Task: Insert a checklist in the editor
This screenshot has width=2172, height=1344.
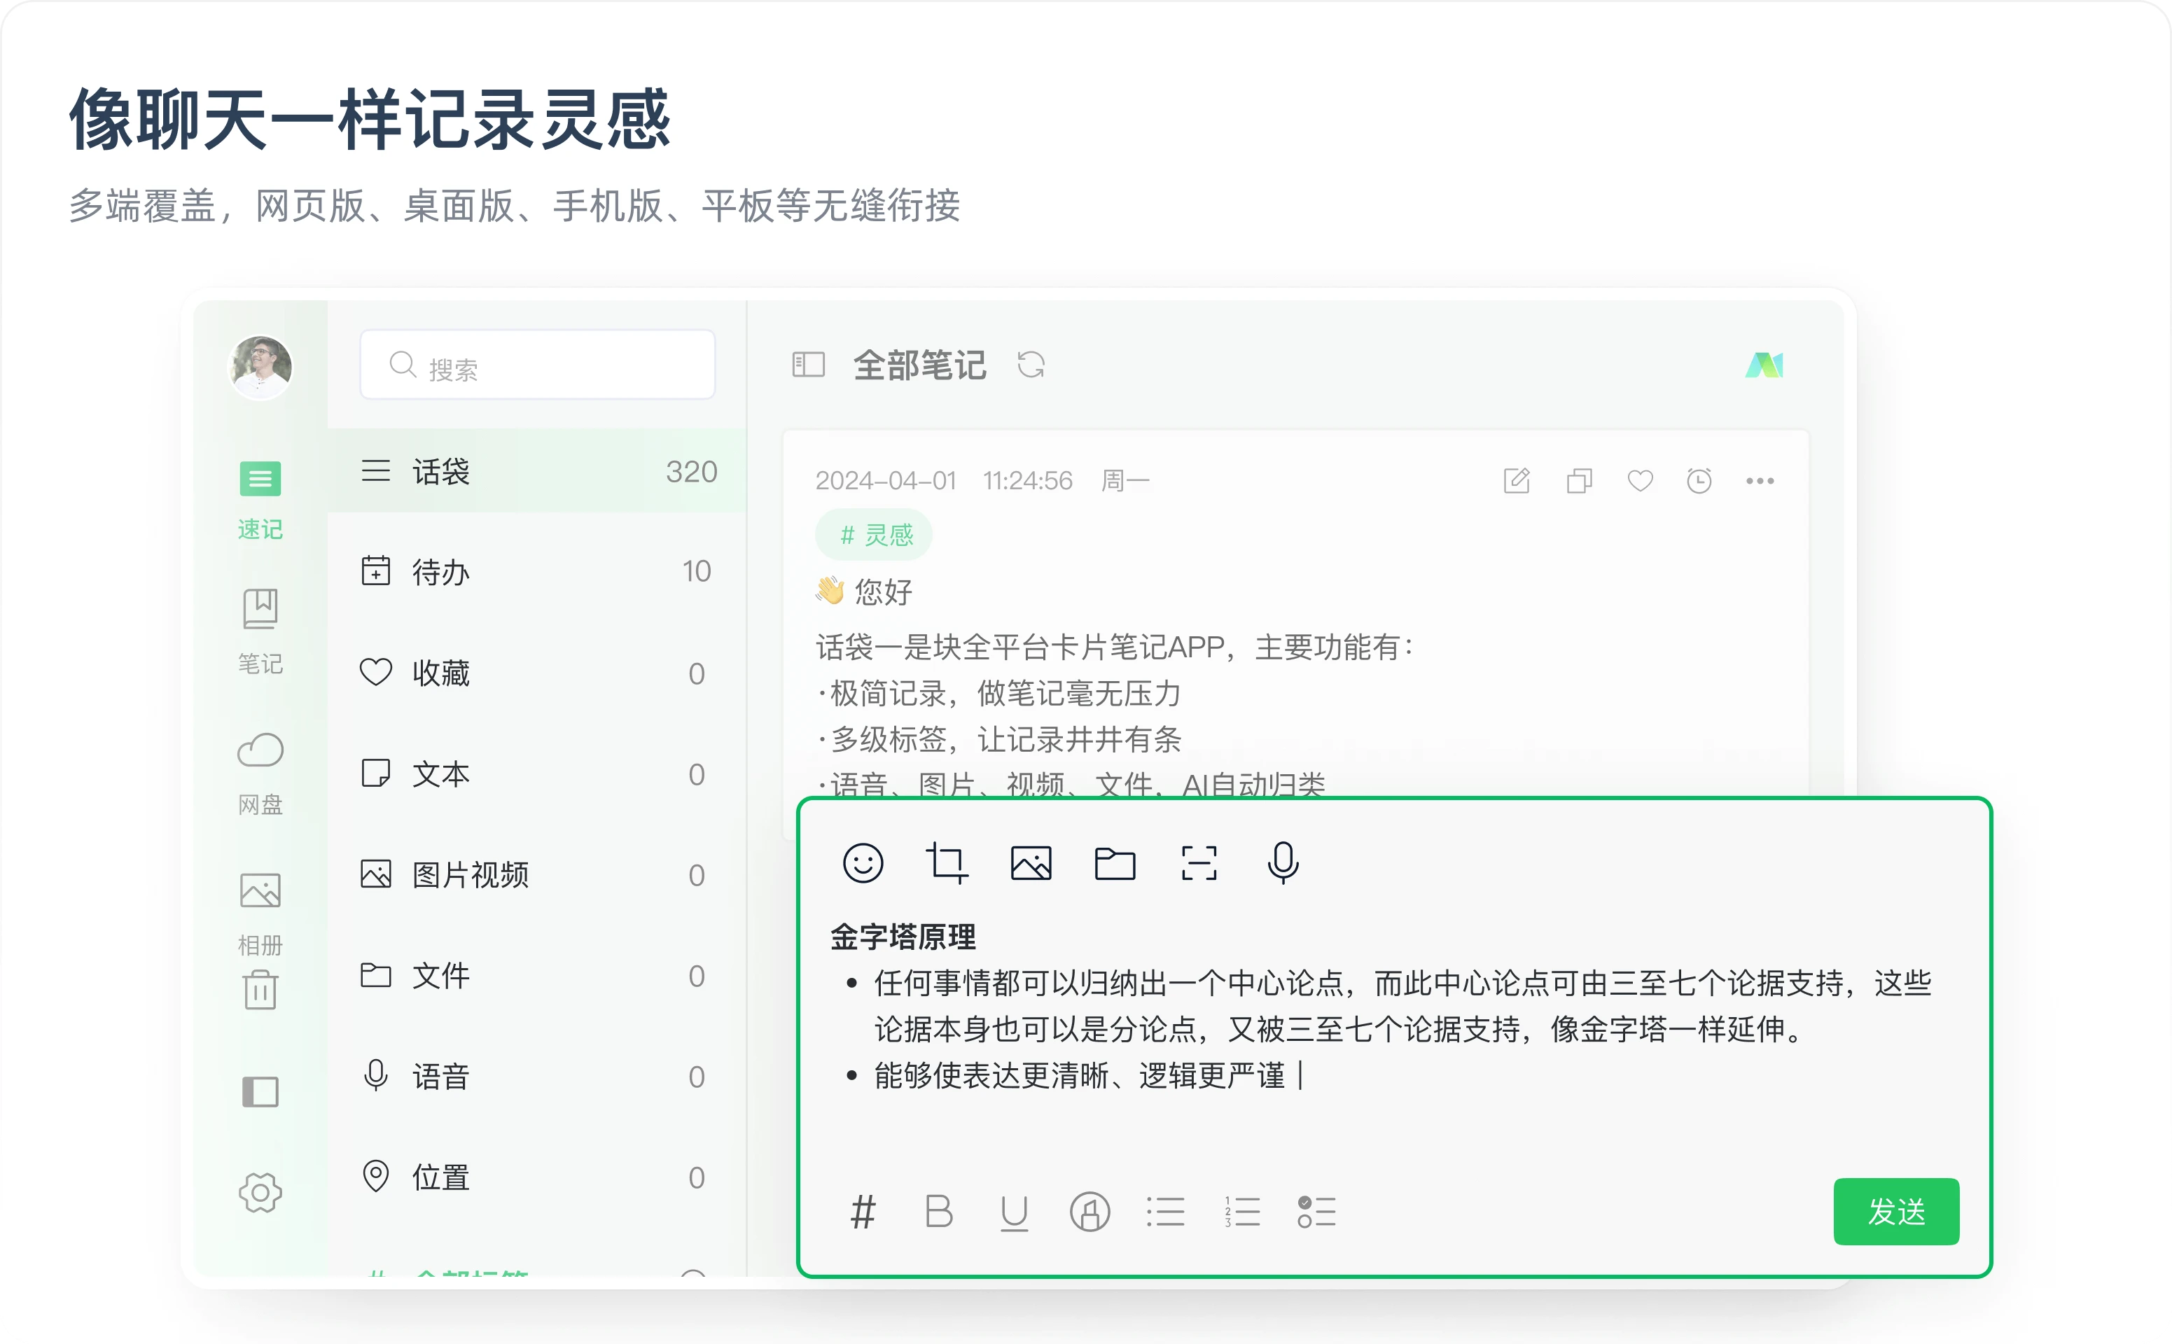Action: (1318, 1212)
